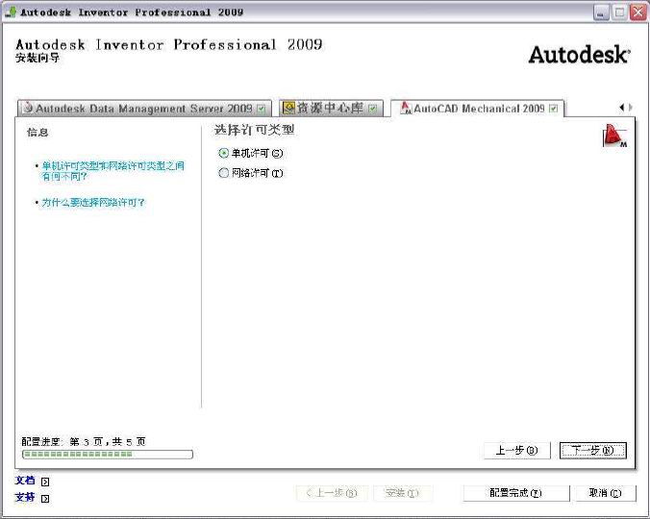Click the 信息 heading

point(37,133)
